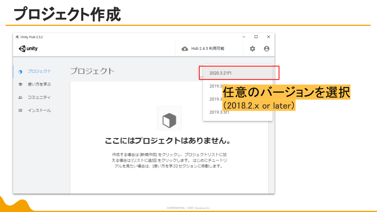This screenshot has height=212, width=377.
Task: Click the インストール list icon
Action: tap(20, 111)
